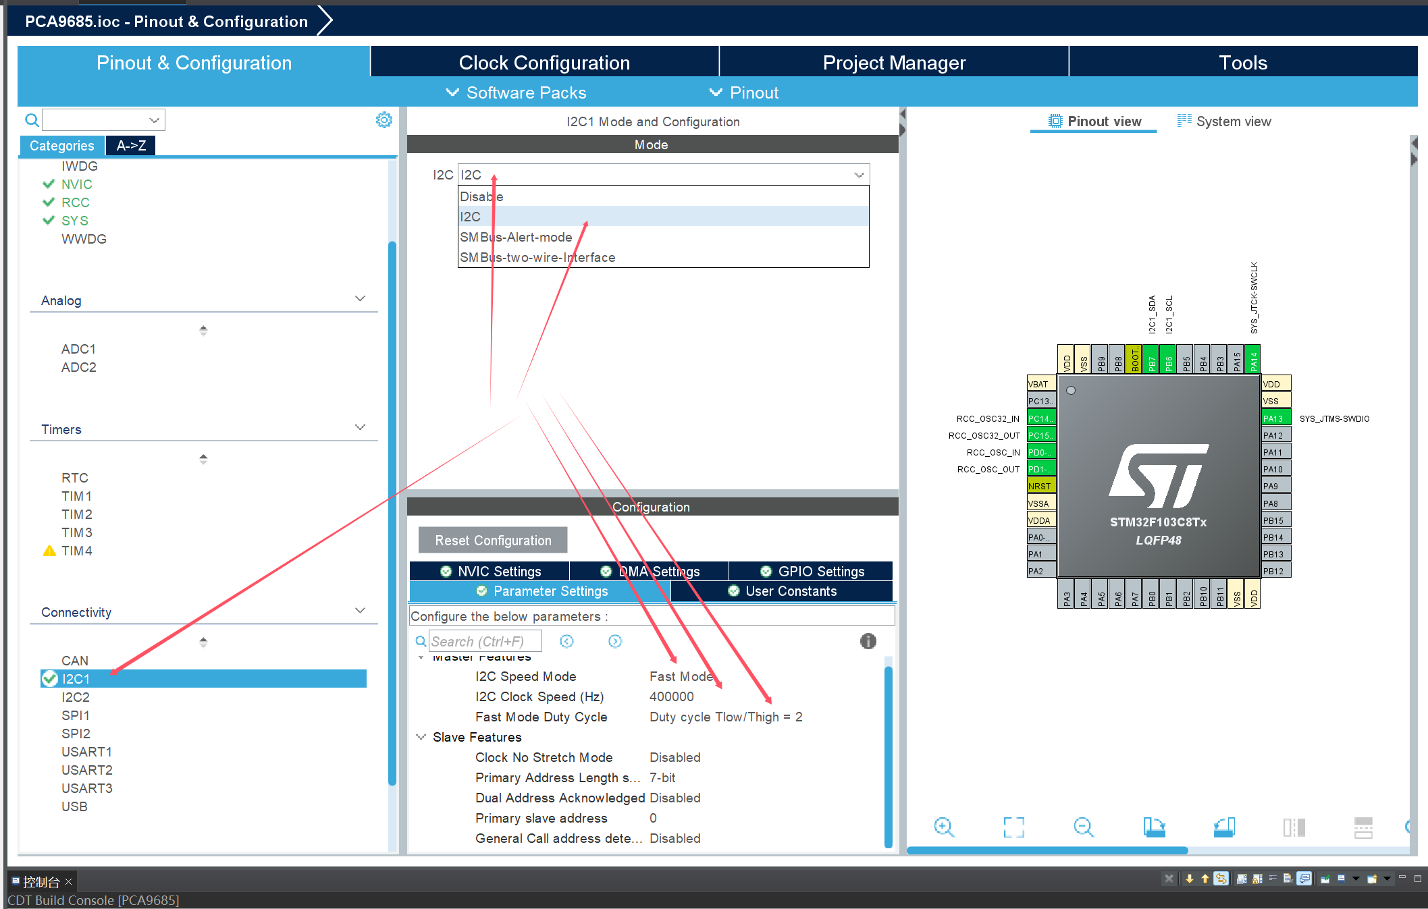Collapse the Connectivity category

(360, 611)
